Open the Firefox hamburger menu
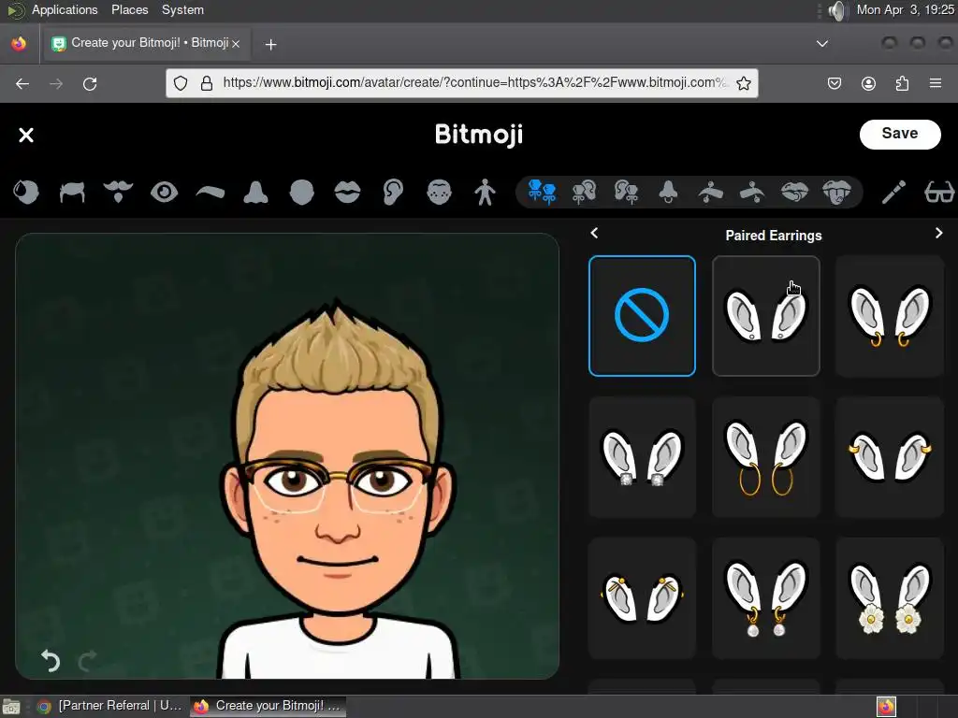The image size is (958, 718). (x=936, y=83)
